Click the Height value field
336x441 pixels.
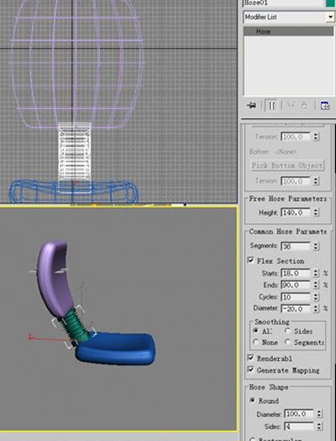(x=295, y=212)
